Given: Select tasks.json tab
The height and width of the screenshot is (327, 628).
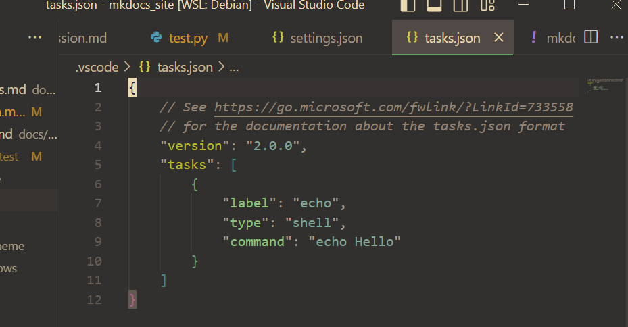Looking at the screenshot, I should click(452, 38).
